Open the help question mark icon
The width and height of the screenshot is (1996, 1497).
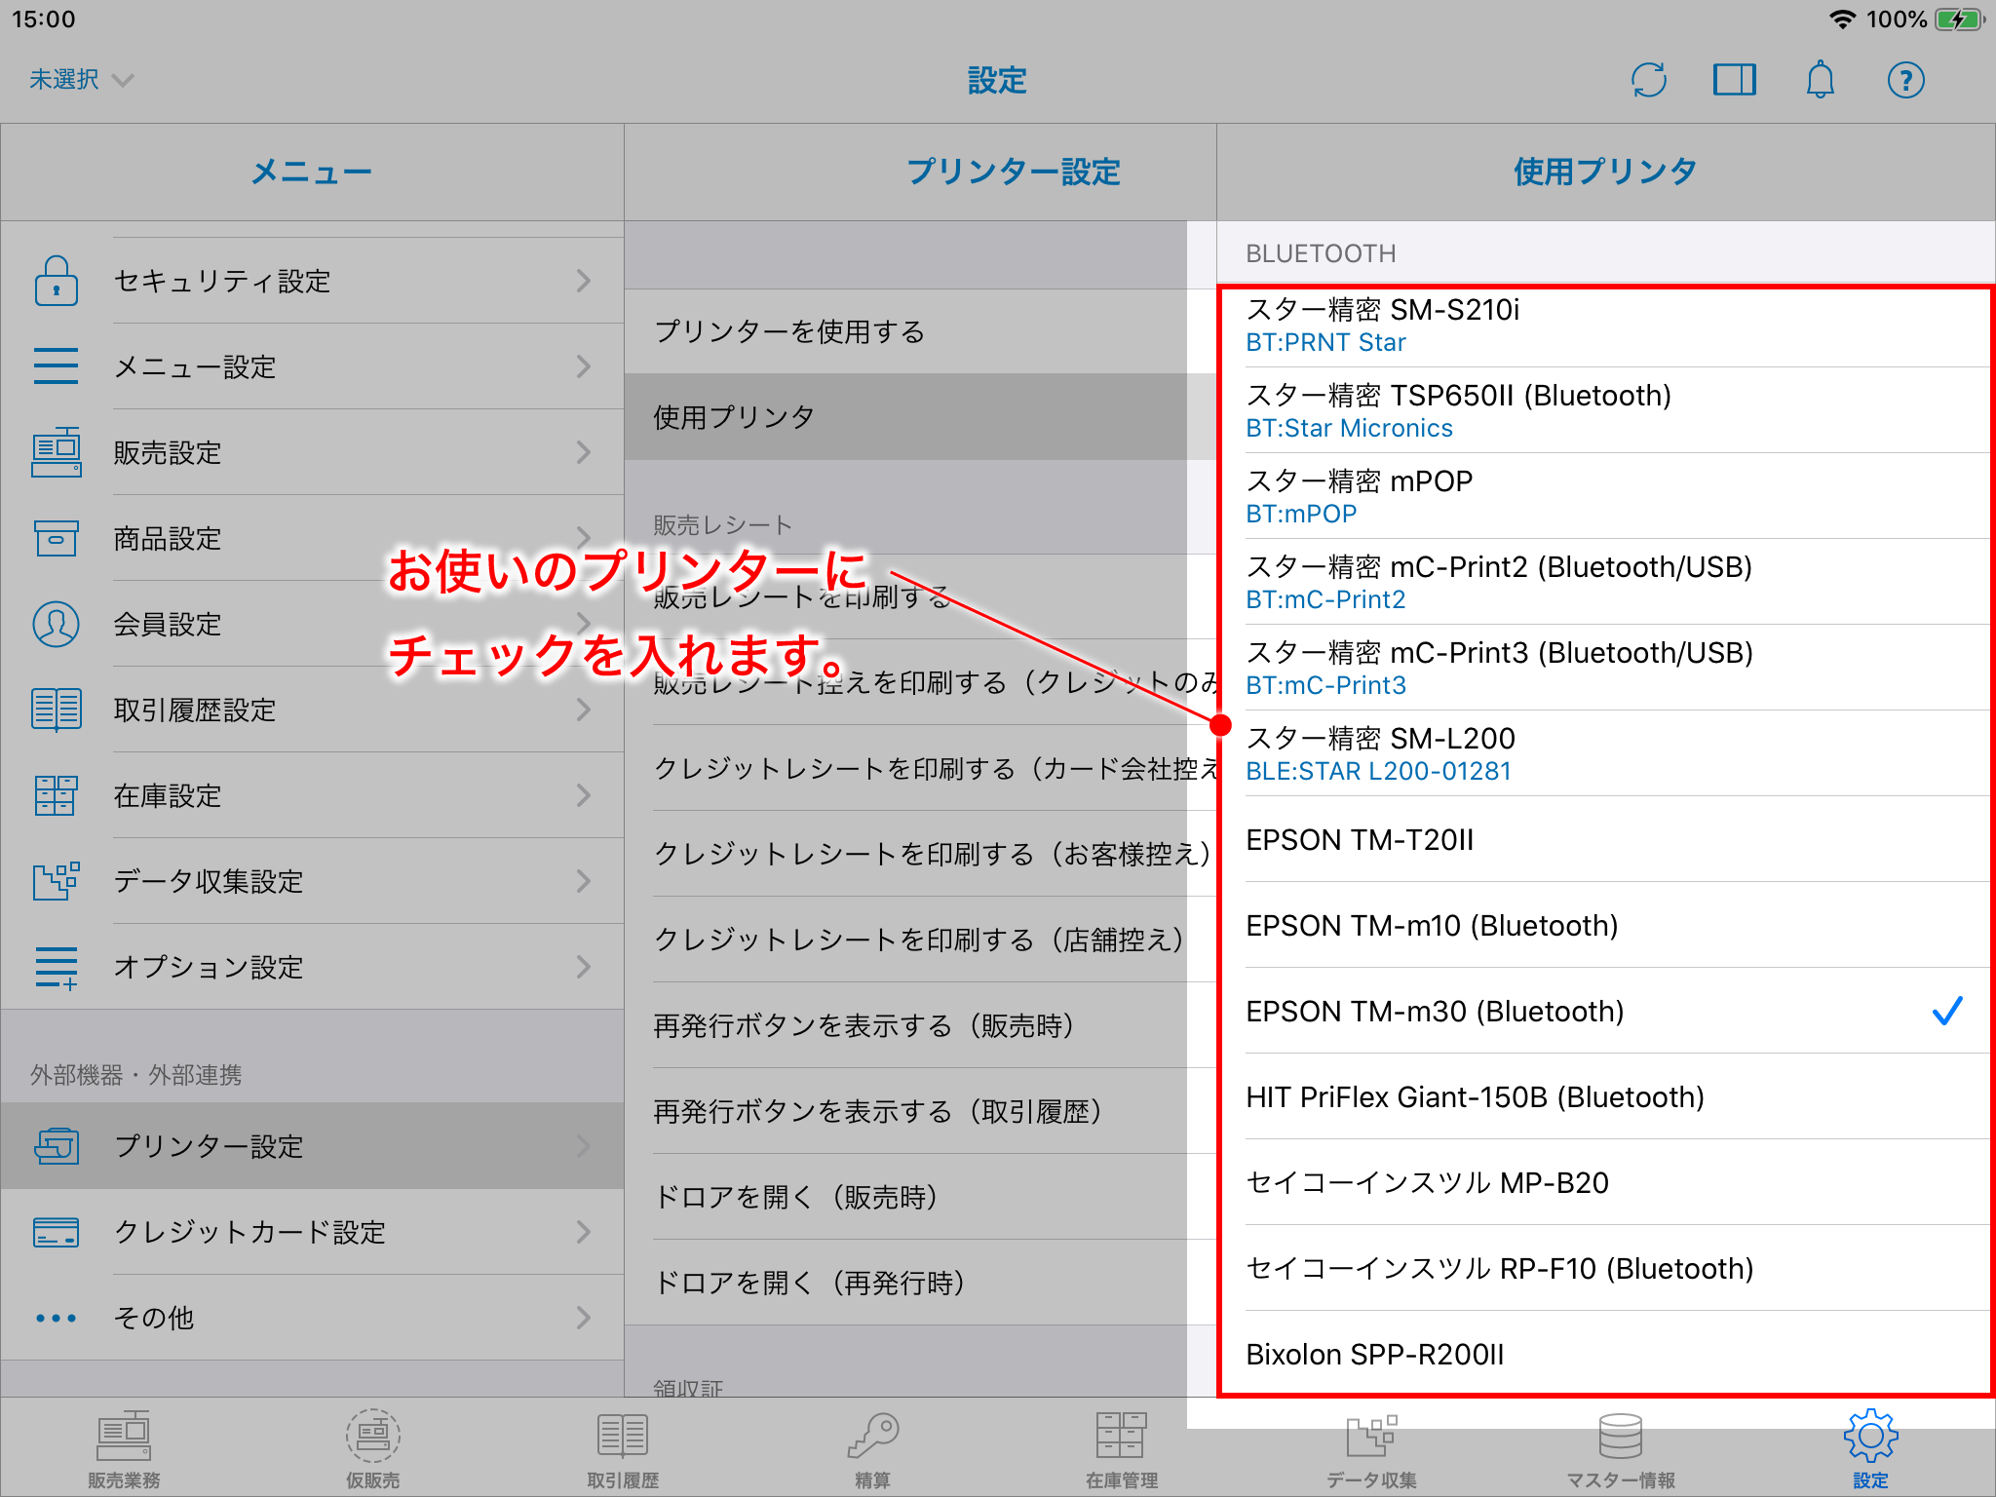(1905, 80)
